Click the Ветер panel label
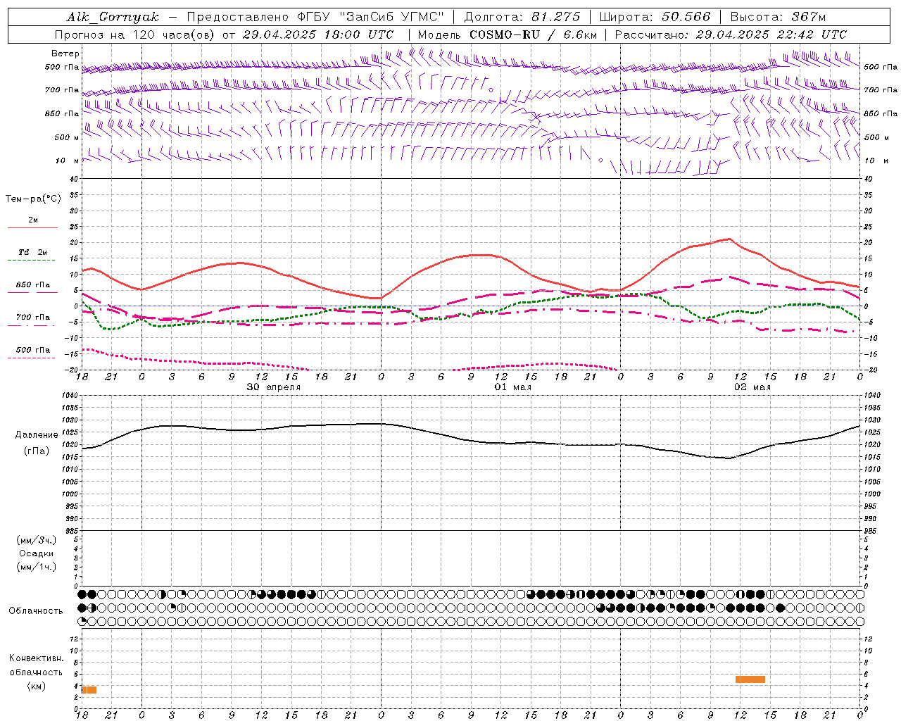 click(65, 54)
